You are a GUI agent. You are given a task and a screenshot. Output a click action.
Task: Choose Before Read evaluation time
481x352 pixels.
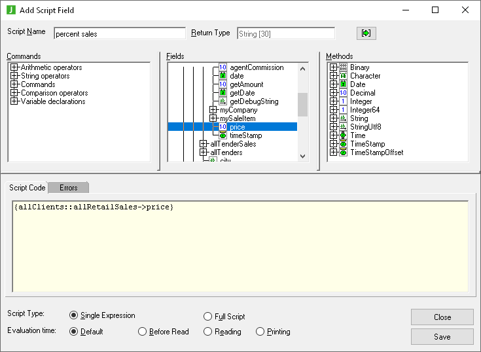pos(143,332)
